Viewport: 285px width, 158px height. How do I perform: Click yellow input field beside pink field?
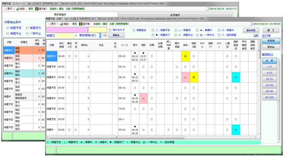98,30
